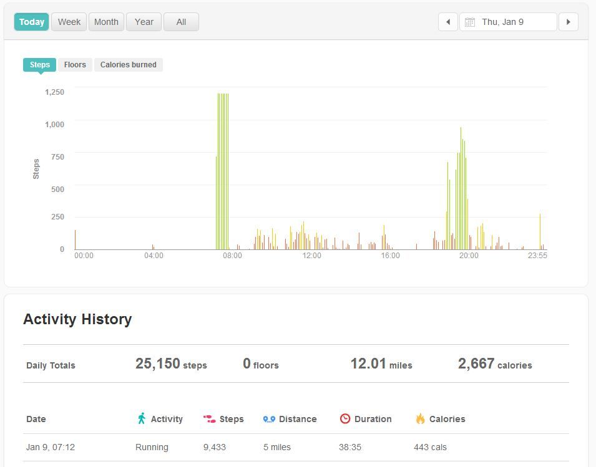Screen dimensions: 596x467
Task: Click the Steps column header text
Action: point(232,419)
